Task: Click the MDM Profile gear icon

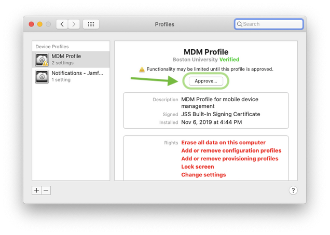Action: click(42, 60)
